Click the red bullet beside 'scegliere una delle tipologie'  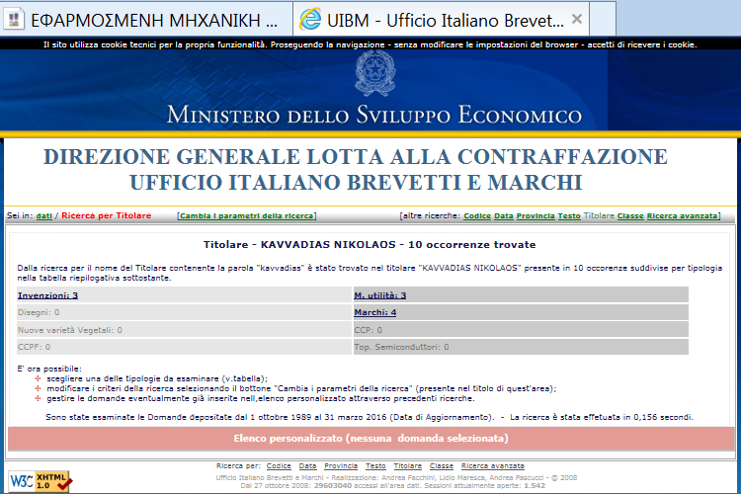click(x=38, y=378)
